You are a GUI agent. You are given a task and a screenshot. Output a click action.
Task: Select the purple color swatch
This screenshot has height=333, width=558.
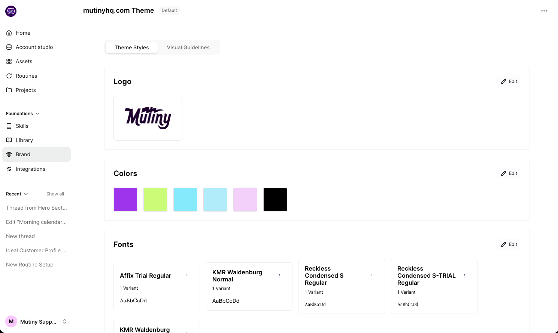coord(125,200)
